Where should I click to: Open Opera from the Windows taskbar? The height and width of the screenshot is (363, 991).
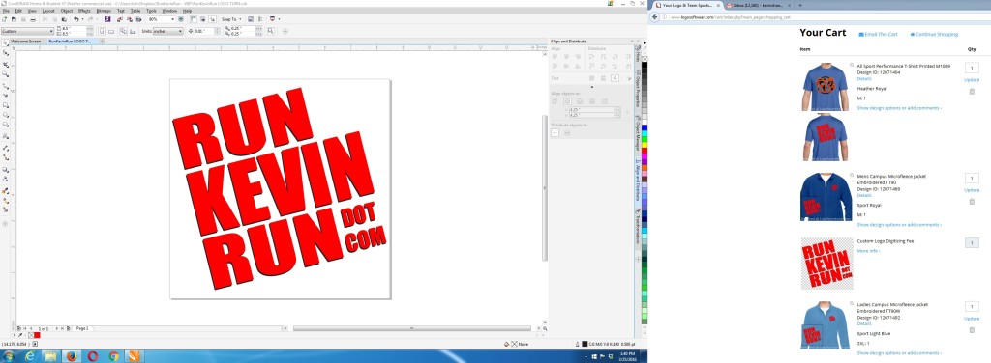[93, 356]
